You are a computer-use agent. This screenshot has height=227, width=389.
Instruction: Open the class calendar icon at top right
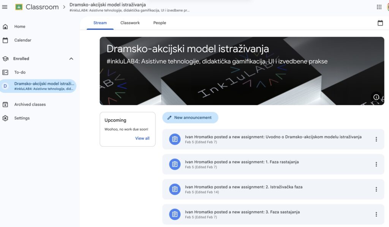pos(380,23)
